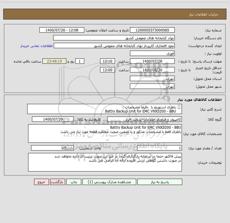Click the label گروه کالا

click(x=214, y=120)
